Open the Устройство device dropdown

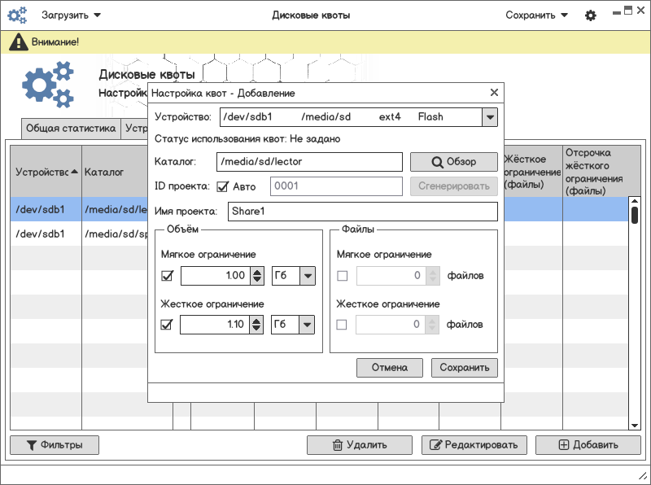(x=490, y=117)
